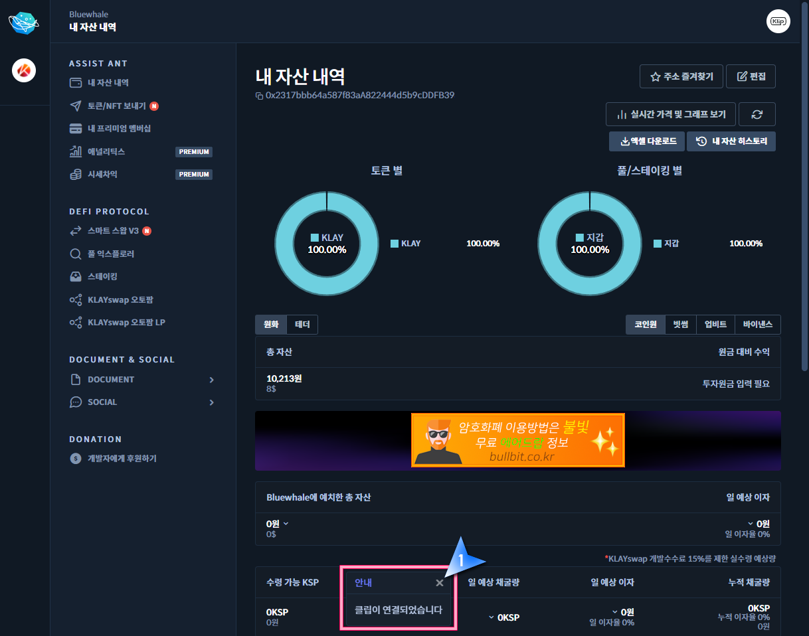Open the Klip wallet avatar
This screenshot has height=636, width=809.
778,21
